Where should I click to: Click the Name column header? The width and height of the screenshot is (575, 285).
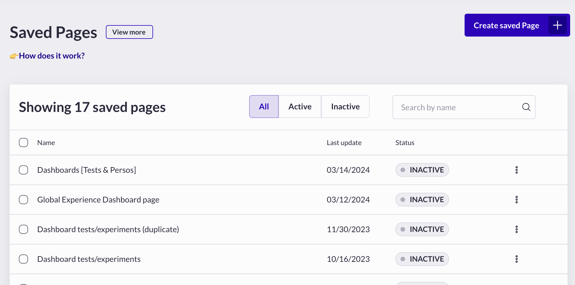(x=46, y=142)
